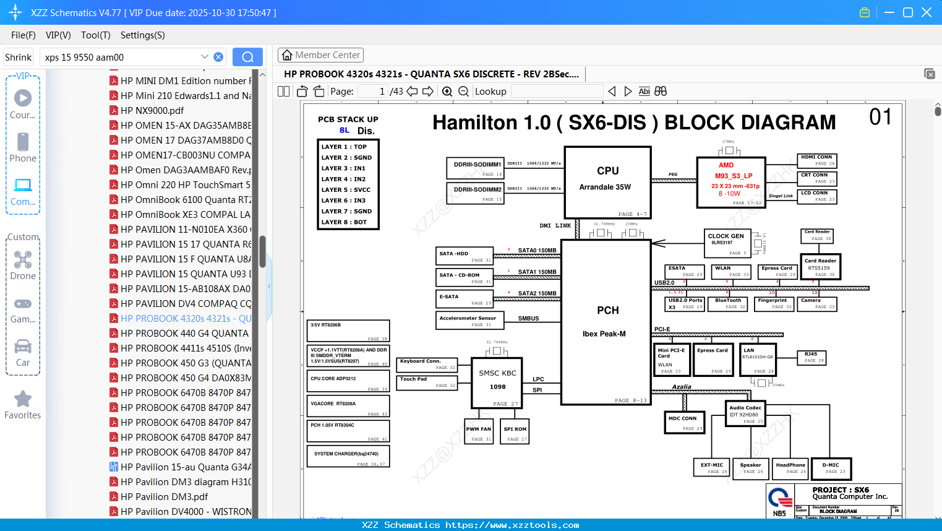942x531 pixels.
Task: Go to the next page arrow
Action: [428, 91]
